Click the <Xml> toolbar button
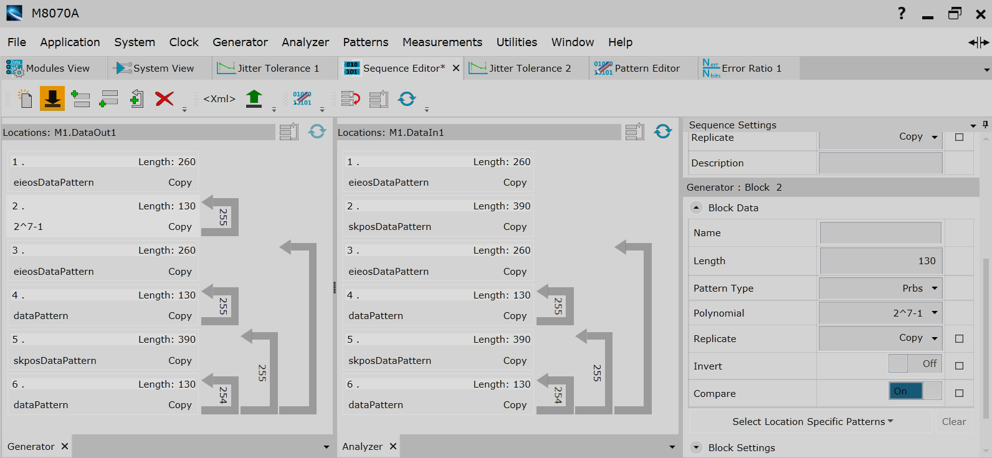The image size is (992, 458). 219,98
